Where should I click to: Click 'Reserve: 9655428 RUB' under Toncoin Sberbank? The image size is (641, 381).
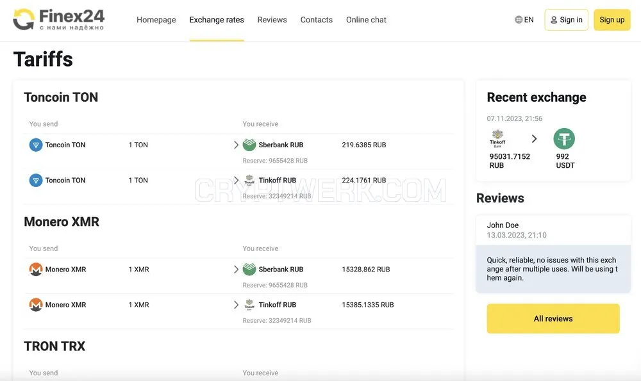click(275, 161)
